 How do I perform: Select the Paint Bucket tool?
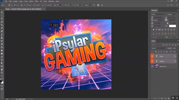click(2, 47)
